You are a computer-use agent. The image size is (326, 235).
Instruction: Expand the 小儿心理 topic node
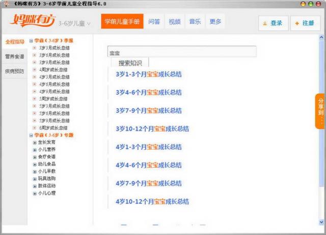(35, 194)
